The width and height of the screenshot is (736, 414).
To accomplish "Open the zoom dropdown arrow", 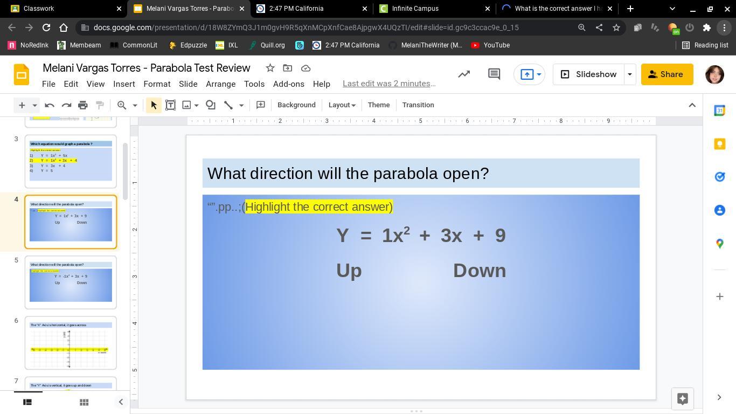I will pos(135,105).
